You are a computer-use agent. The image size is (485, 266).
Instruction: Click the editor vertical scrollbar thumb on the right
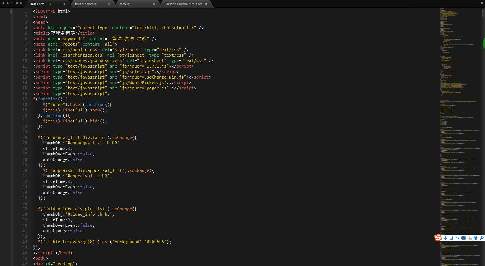[483, 13]
